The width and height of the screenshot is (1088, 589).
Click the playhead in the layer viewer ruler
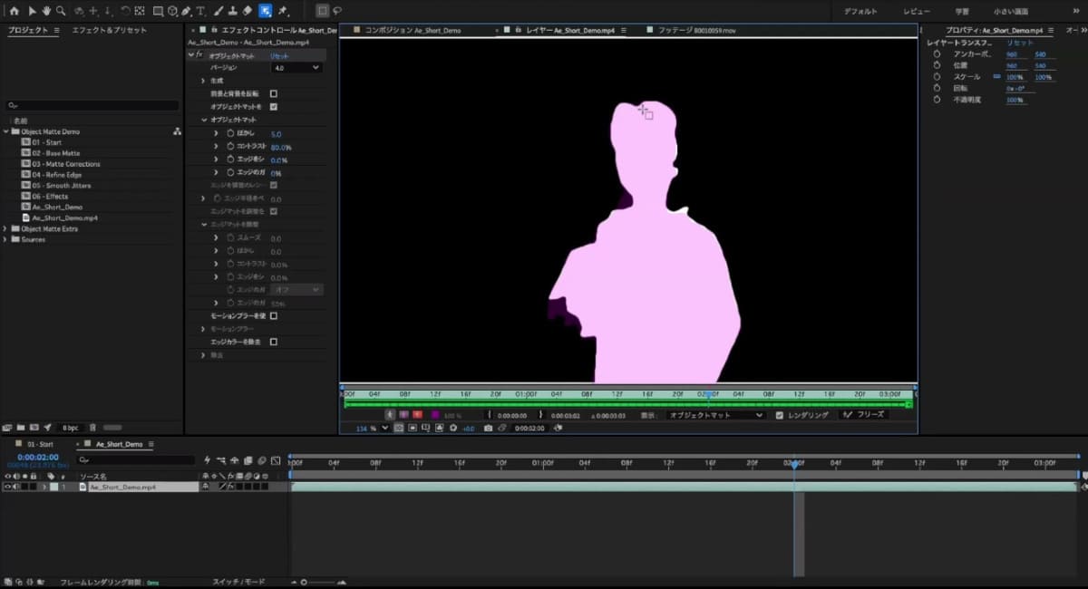[x=708, y=393]
